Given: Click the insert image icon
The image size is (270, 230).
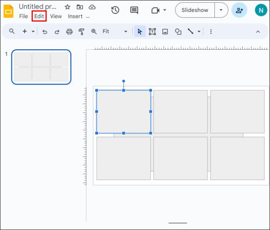Looking at the screenshot, I should (x=165, y=32).
